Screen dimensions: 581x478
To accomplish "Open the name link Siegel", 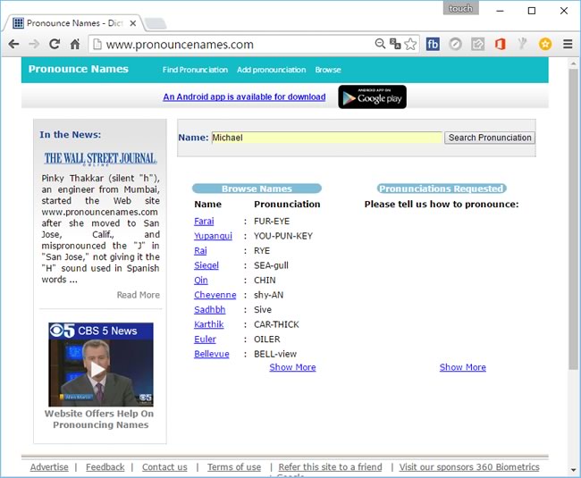I will pos(206,265).
